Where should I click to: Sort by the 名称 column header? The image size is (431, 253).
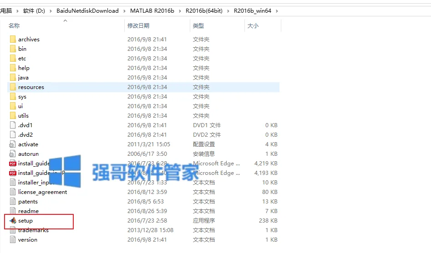[14, 26]
